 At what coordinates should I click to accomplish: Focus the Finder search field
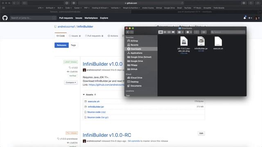tap(228, 32)
